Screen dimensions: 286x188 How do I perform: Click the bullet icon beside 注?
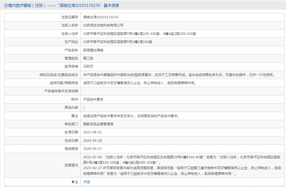click(x=73, y=182)
